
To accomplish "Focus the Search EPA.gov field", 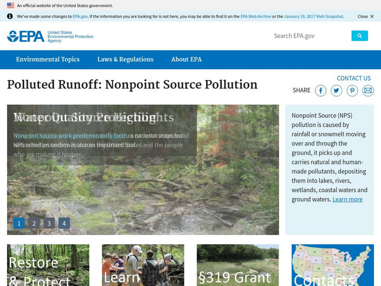I will point(311,36).
